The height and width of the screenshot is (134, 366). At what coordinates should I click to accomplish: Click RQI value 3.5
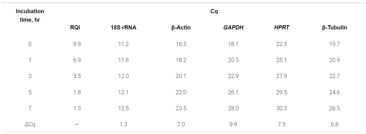point(77,76)
